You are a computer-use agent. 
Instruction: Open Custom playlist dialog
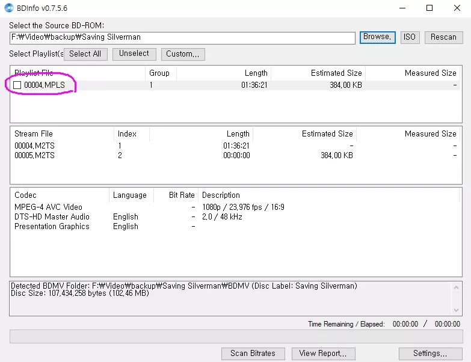(183, 54)
